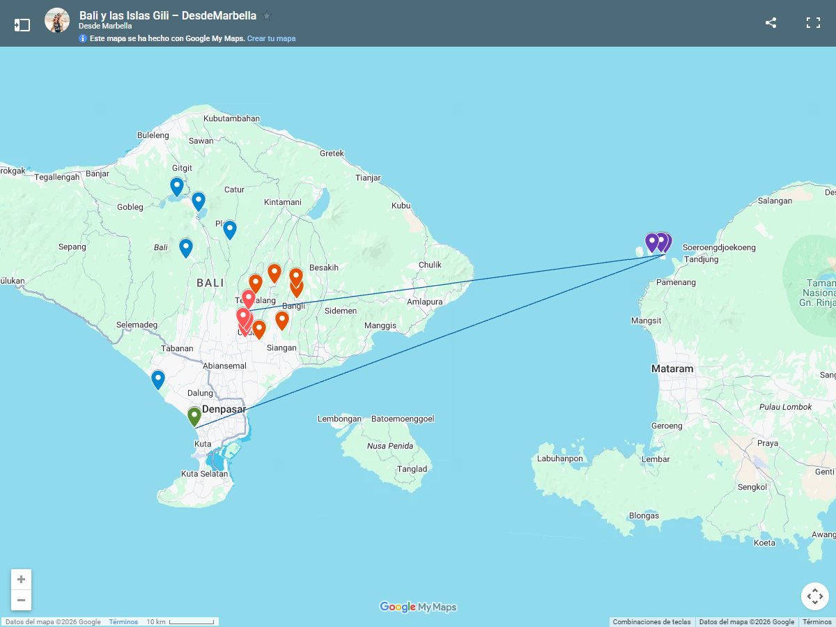Click the 'Denpasar' city label
This screenshot has width=836, height=627.
224,409
